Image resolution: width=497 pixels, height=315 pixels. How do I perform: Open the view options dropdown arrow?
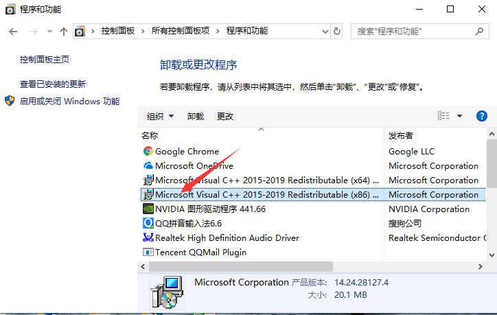(x=460, y=116)
